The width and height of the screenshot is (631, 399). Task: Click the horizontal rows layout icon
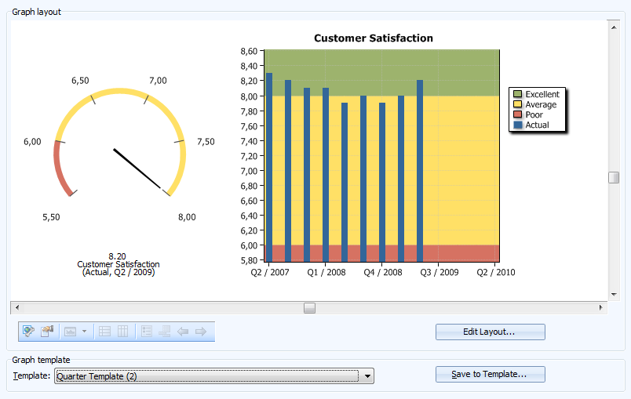coord(105,332)
